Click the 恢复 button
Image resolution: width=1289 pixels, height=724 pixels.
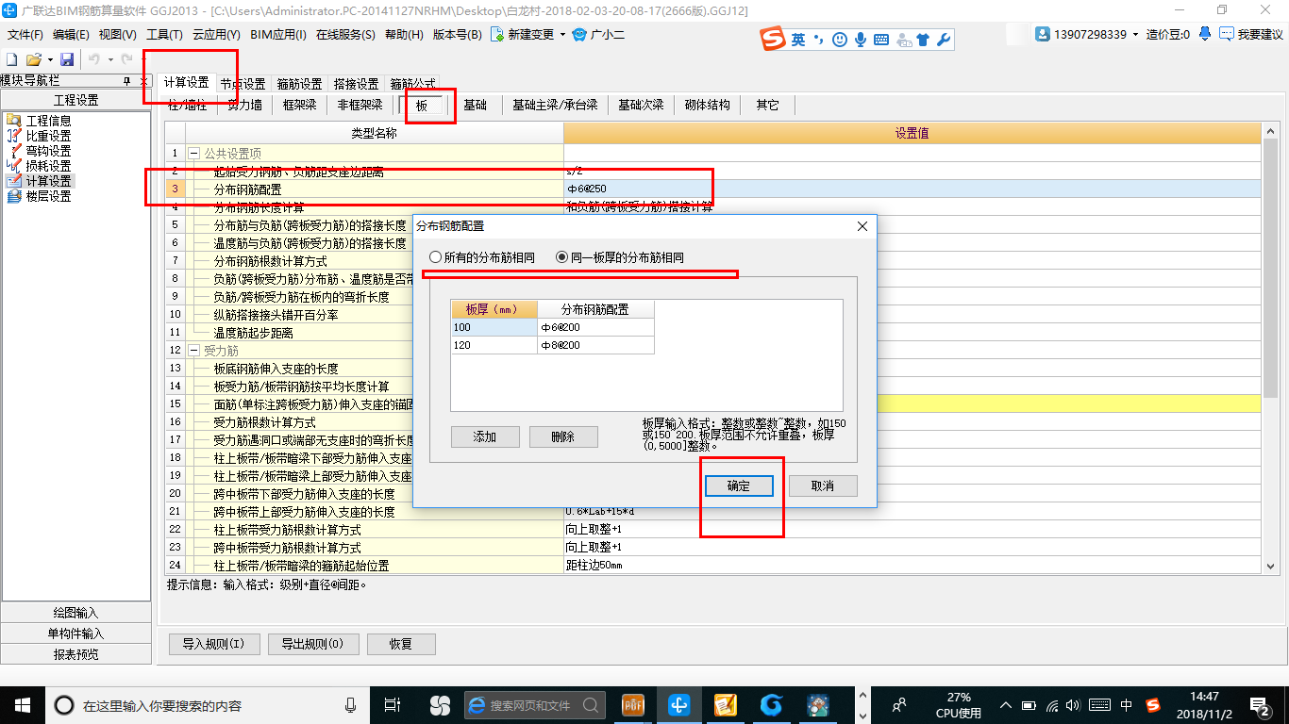[x=401, y=644]
